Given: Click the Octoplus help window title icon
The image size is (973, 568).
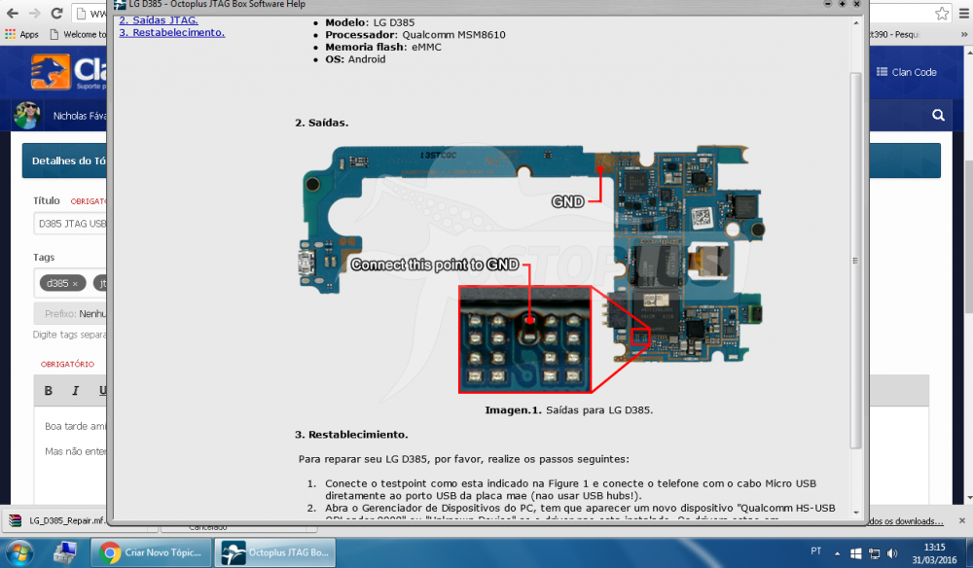Looking at the screenshot, I should tap(119, 4).
